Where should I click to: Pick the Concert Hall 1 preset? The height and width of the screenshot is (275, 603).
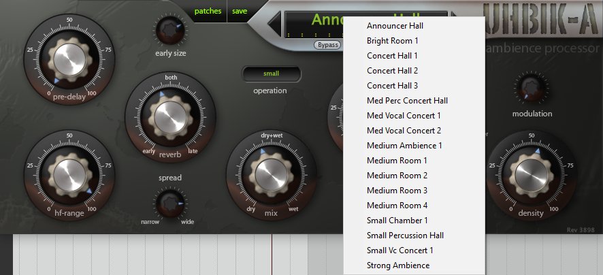coord(414,56)
